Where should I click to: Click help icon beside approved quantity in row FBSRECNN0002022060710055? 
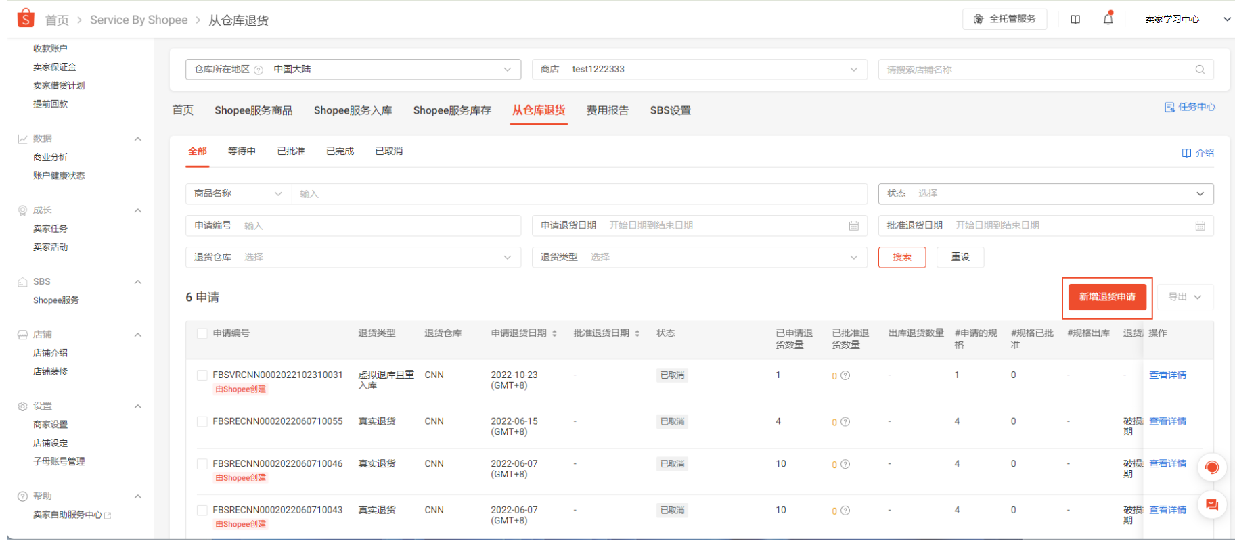(845, 422)
